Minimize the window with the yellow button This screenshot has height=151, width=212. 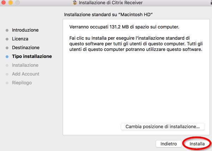[10, 3]
